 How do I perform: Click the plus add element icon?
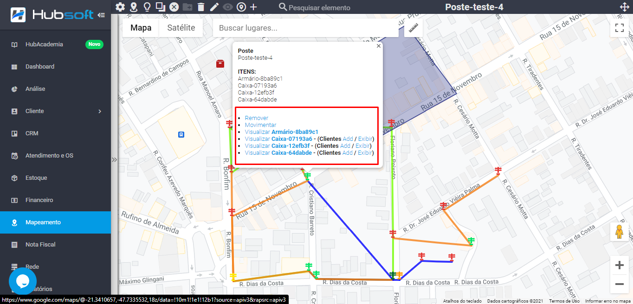pos(253,7)
